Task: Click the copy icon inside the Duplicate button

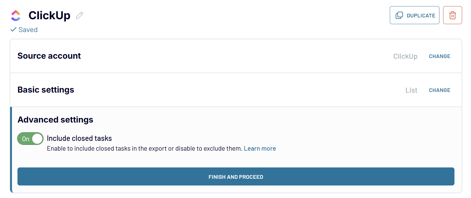Action: point(399,15)
